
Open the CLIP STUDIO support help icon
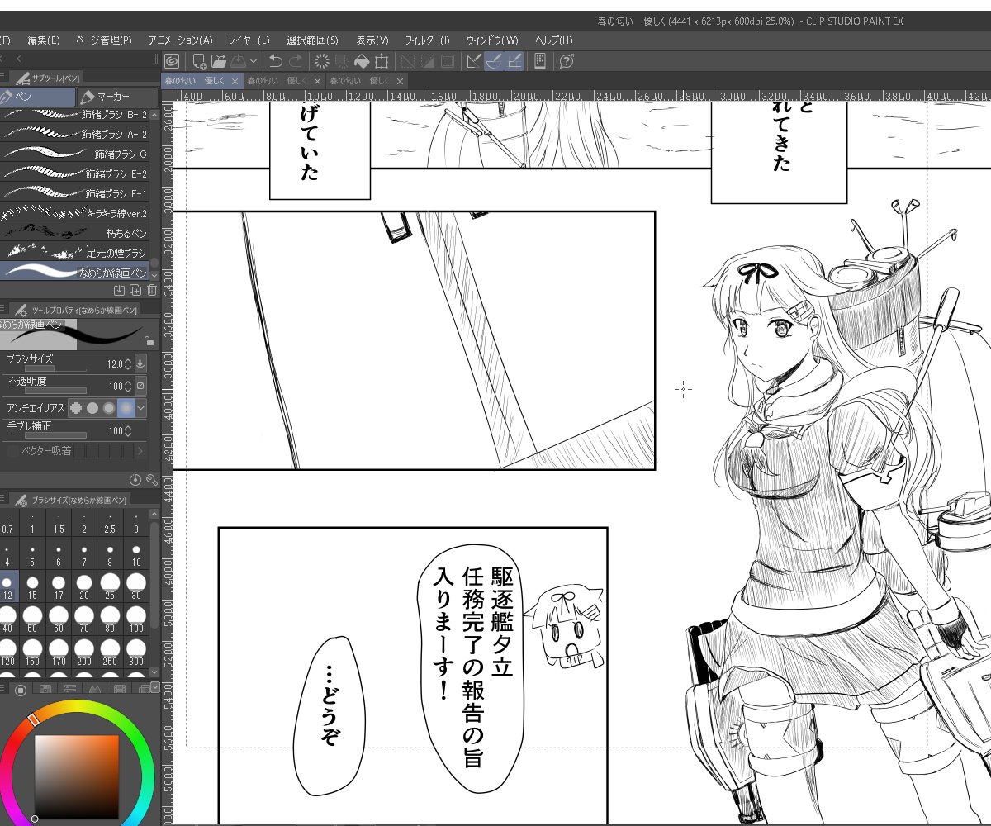pos(567,60)
